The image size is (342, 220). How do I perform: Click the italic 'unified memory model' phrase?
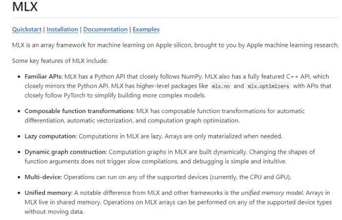click(x=272, y=193)
